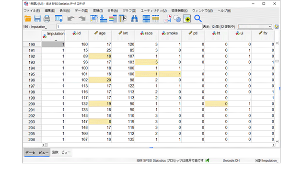Screen dimensions: 302x182
Task: Select the データ ビュー tab
Action: (37, 153)
